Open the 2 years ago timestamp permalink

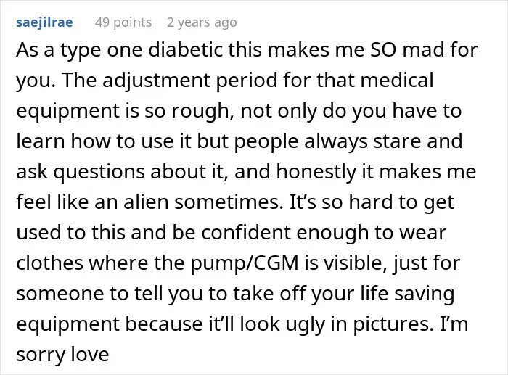tap(202, 22)
